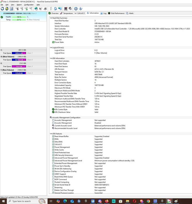Select D: [New Volume] partition entry

click(23, 58)
